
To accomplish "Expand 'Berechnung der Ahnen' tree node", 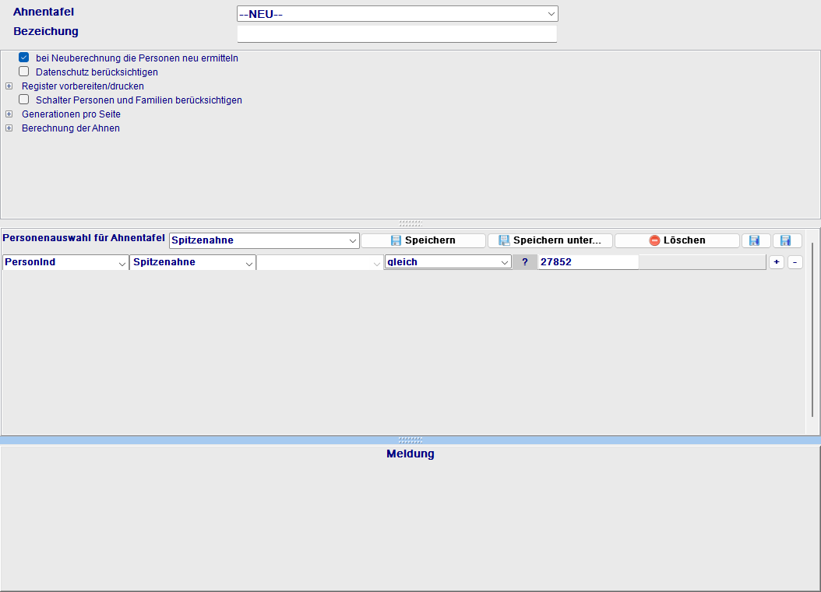I will pos(9,128).
